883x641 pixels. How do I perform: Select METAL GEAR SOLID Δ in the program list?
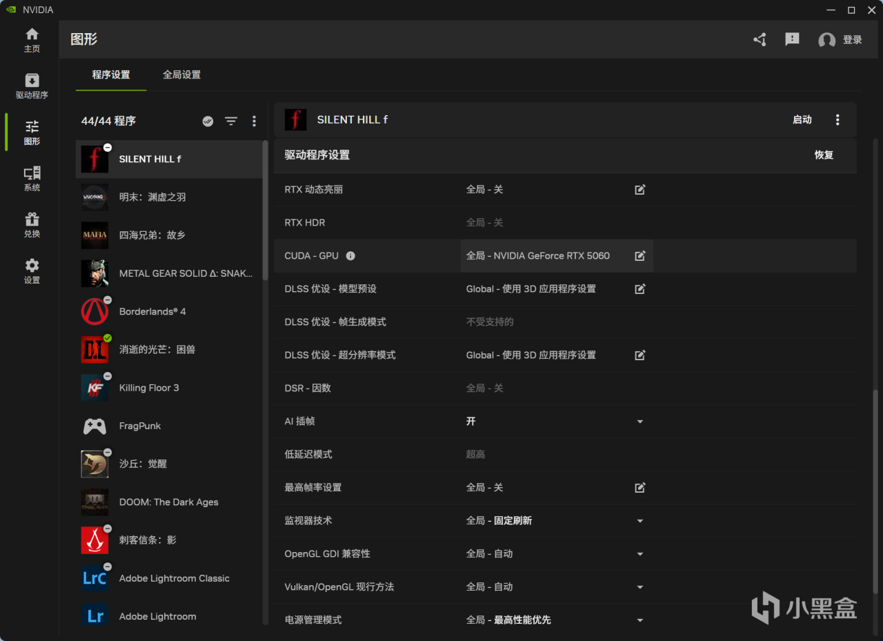pyautogui.click(x=169, y=273)
